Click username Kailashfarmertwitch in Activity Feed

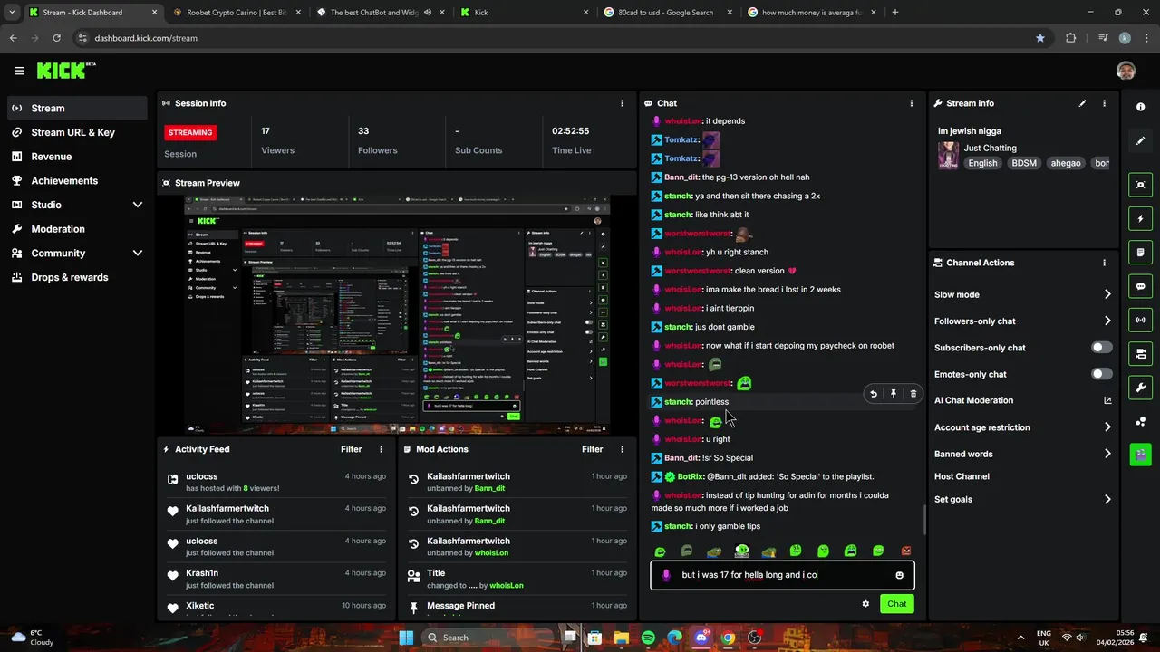click(x=227, y=508)
